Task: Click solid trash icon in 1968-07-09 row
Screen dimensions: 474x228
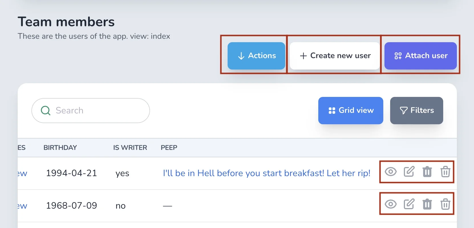Action: (x=427, y=204)
